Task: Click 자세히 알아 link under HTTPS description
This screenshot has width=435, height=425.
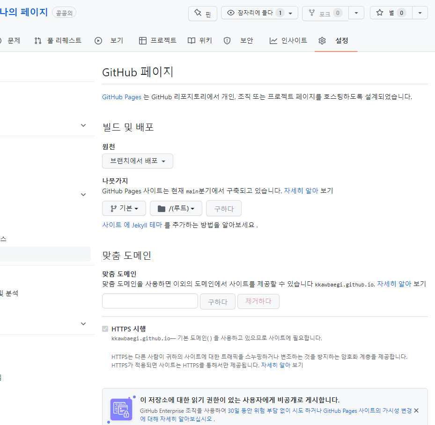Action: 276,365
